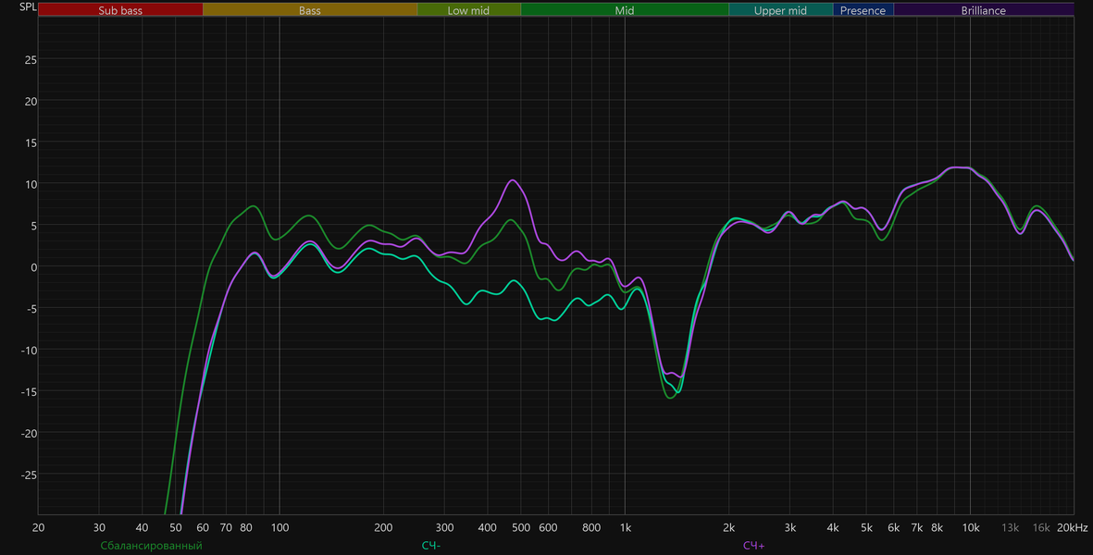Click the -10 SPL axis value
Viewport: 1093px width, 555px height.
pos(28,351)
